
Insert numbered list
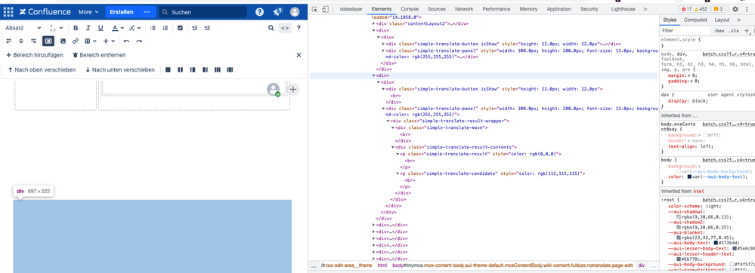coord(166,29)
